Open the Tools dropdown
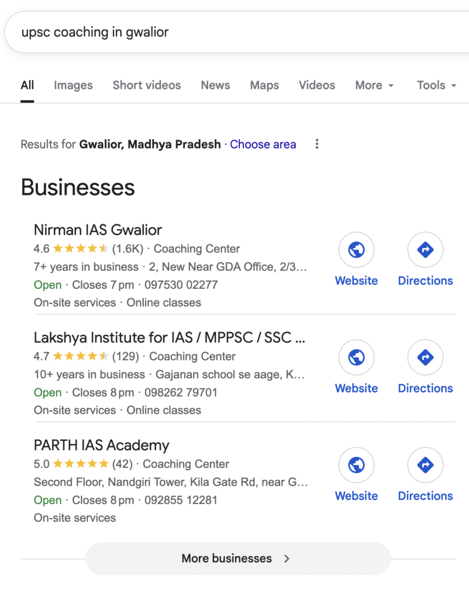 point(436,85)
